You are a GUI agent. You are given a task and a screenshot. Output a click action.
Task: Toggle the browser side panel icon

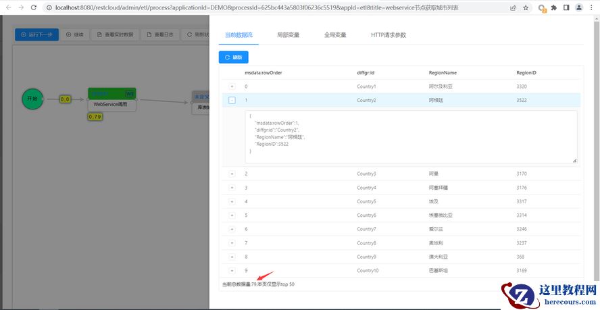click(x=566, y=7)
